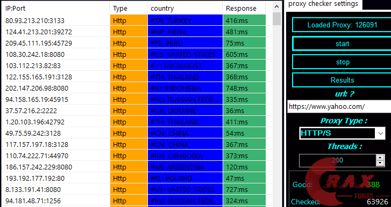This screenshot has width=391, height=207.
Task: Open the Proxy Type HTTP/S dropdown
Action: pyautogui.click(x=342, y=134)
